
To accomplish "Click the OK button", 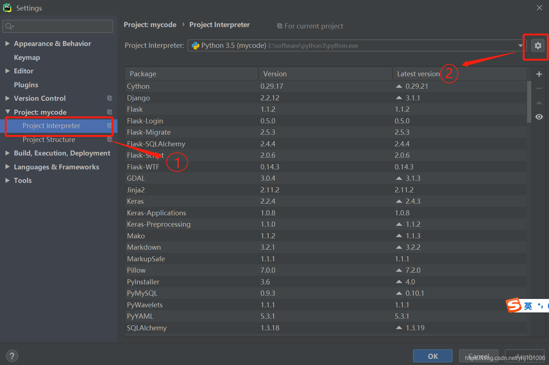I will [x=433, y=356].
